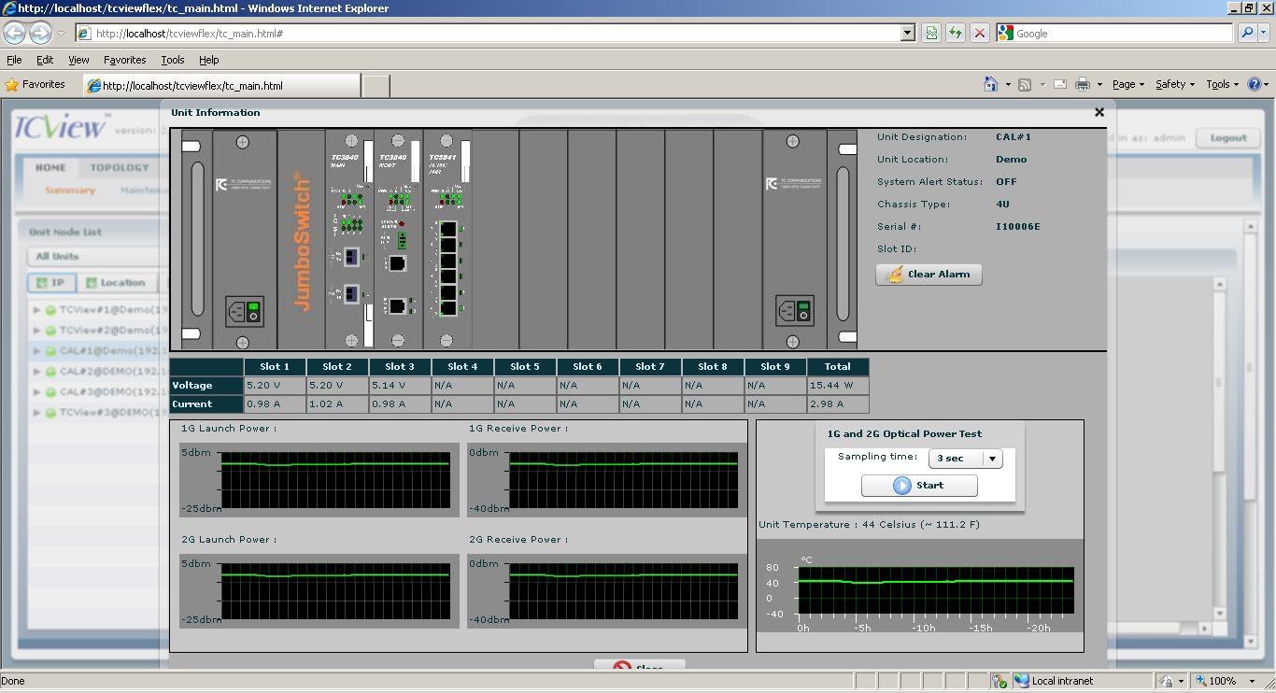Open the Page dropdown menu

[1127, 84]
